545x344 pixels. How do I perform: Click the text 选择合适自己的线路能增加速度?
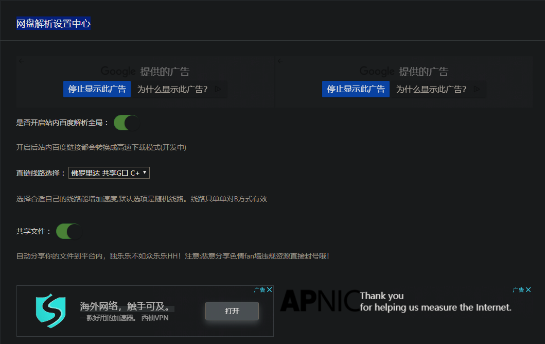tap(142, 199)
